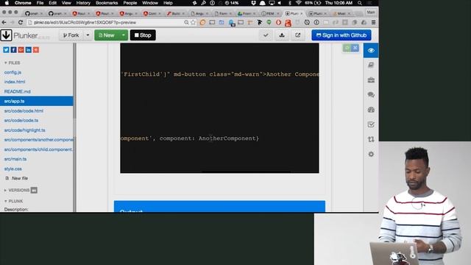Open the lint checkbox icon in sidebar
The image size is (471, 265).
point(371,124)
